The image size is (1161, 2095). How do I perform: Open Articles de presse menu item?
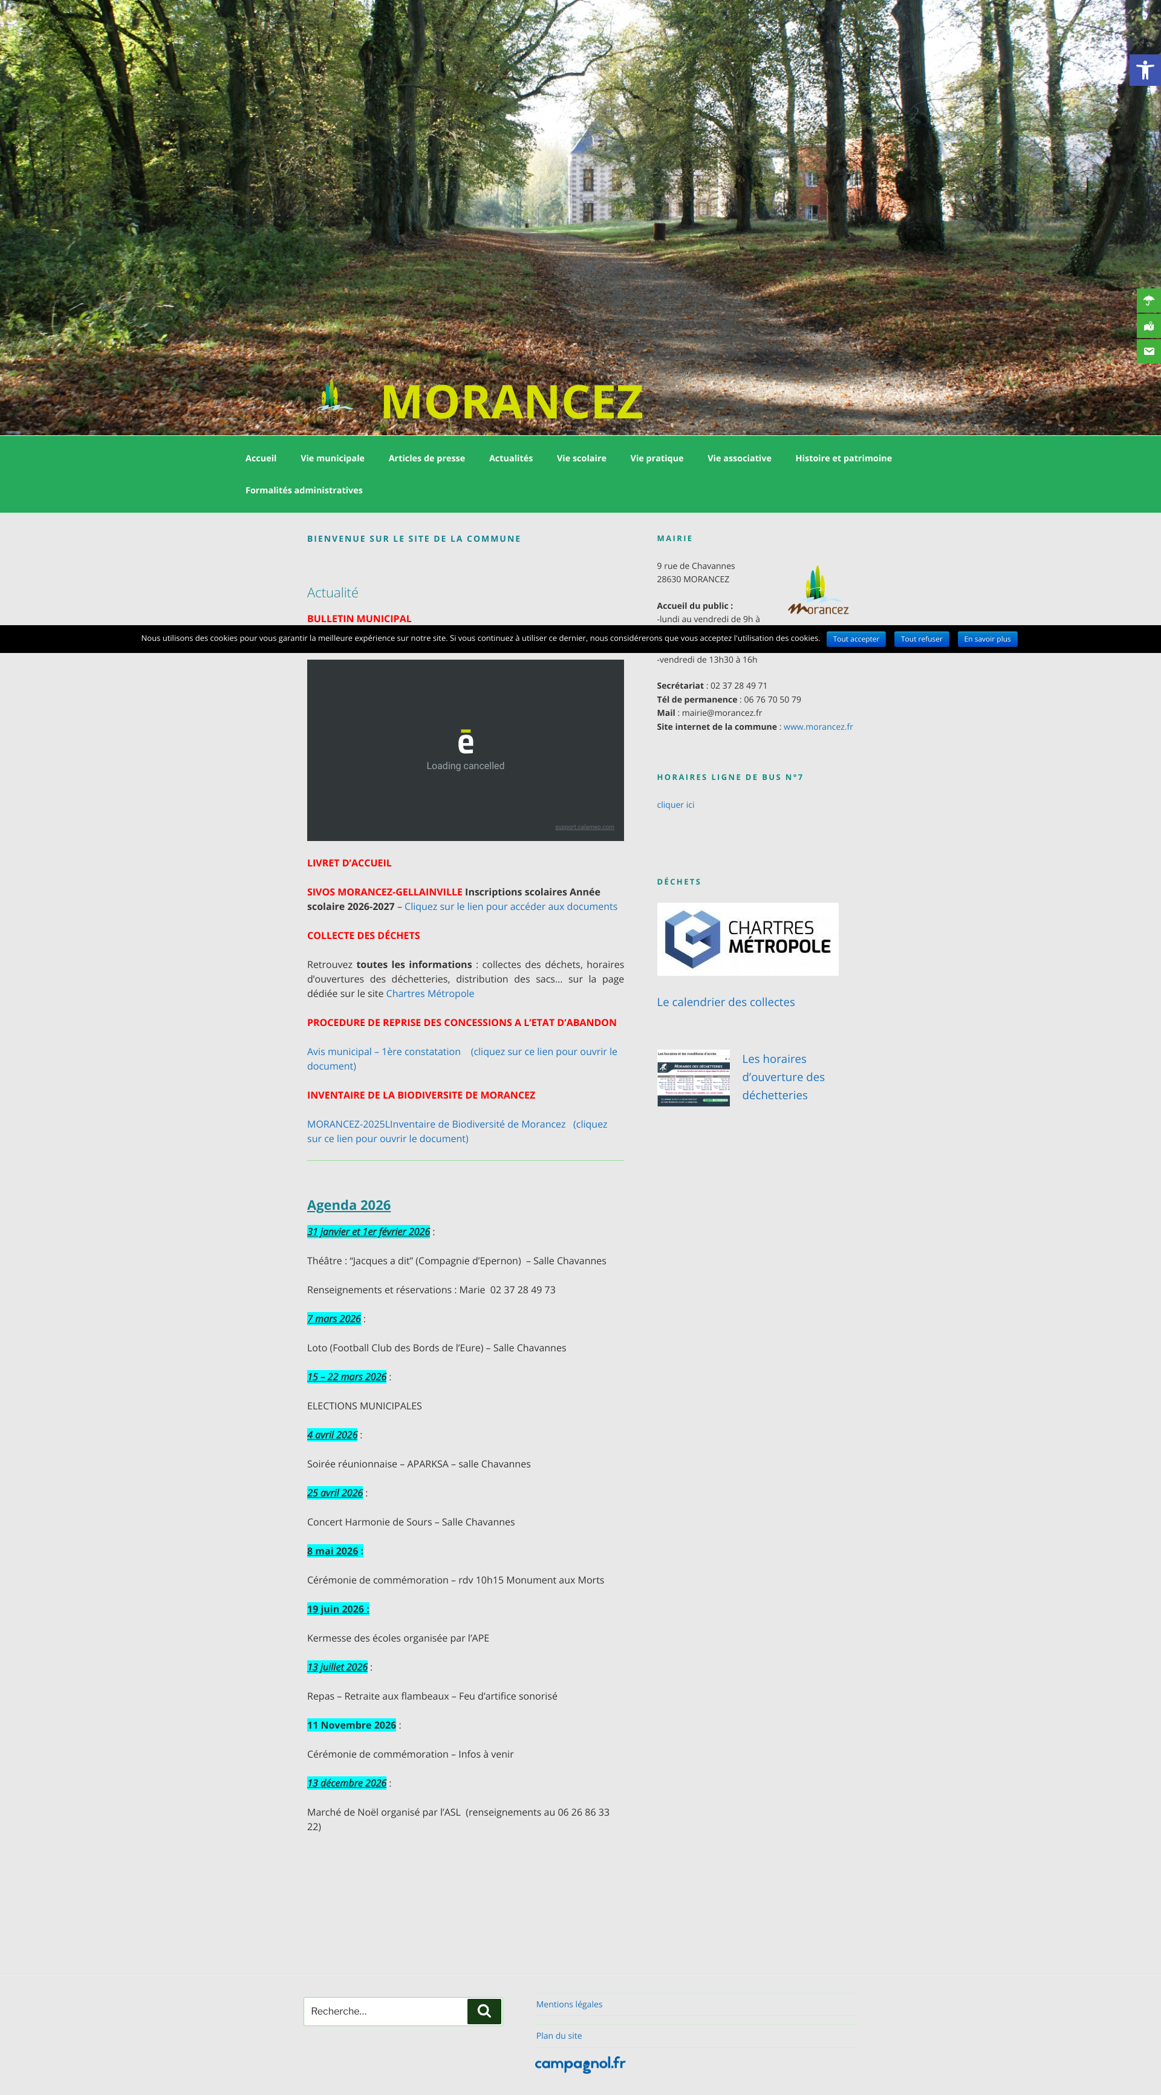[427, 458]
